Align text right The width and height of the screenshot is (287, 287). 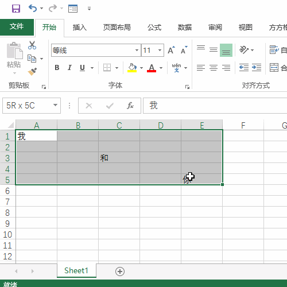[226, 68]
